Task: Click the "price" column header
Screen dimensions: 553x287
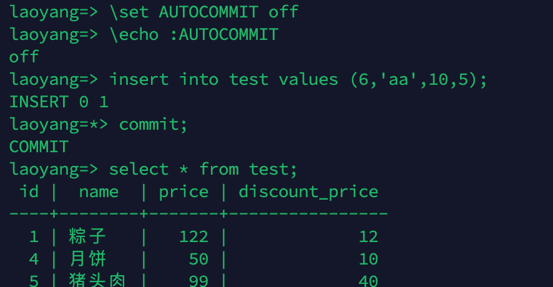Action: pyautogui.click(x=184, y=192)
